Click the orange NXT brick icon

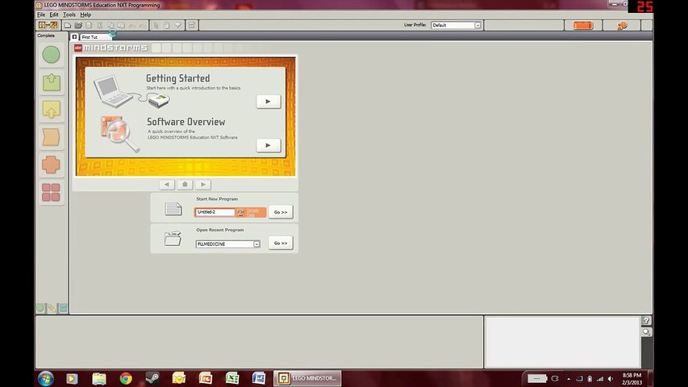[583, 26]
